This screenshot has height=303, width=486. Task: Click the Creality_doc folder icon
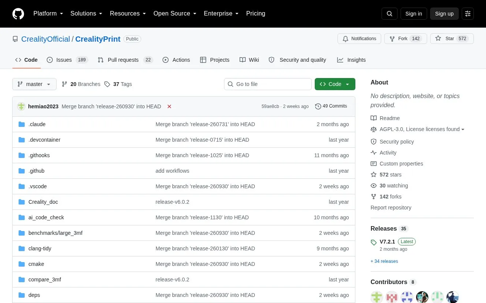pyautogui.click(x=22, y=202)
